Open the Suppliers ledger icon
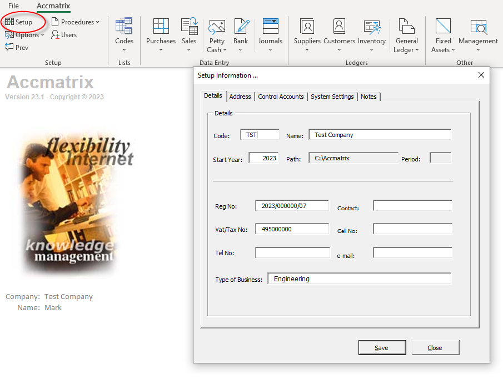This screenshot has height=380, width=503. point(307,27)
